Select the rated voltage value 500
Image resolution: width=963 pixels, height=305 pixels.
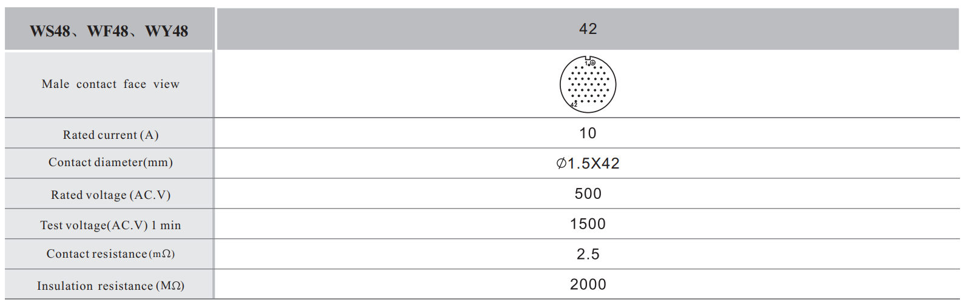point(588,194)
